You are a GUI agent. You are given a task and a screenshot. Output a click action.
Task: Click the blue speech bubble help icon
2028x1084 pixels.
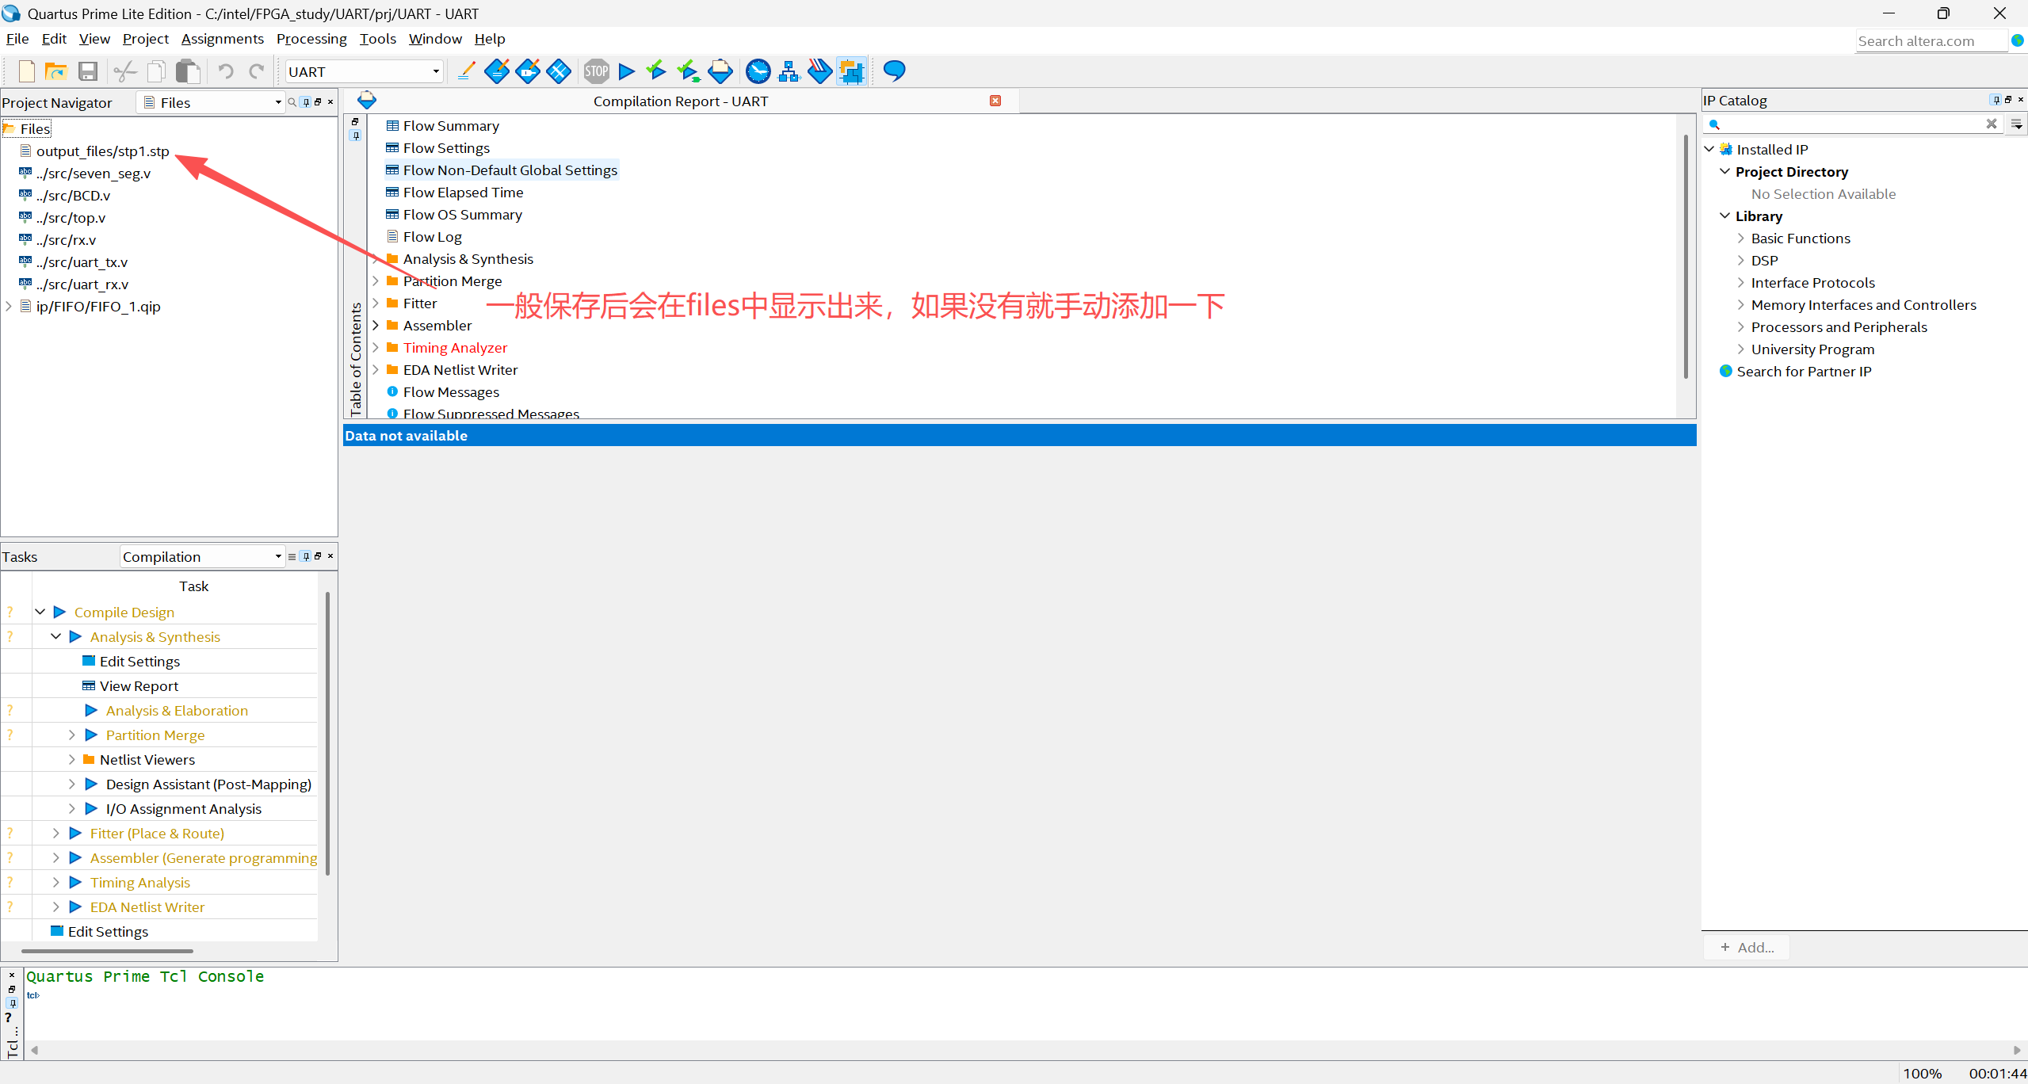(x=894, y=71)
